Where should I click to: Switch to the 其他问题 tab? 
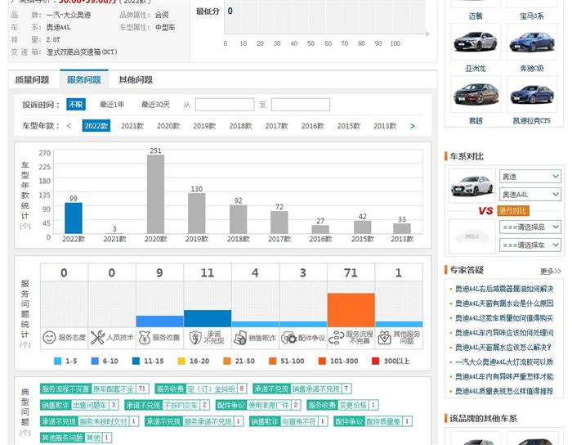136,79
